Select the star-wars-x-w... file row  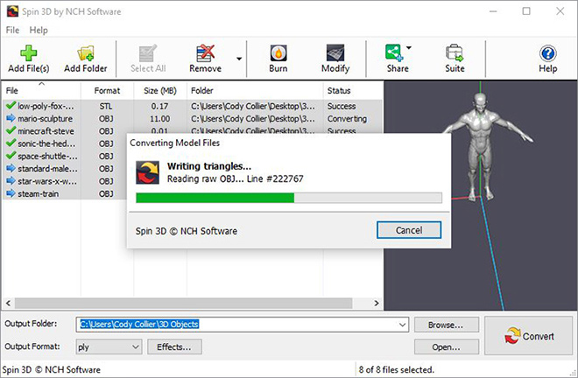click(x=65, y=181)
